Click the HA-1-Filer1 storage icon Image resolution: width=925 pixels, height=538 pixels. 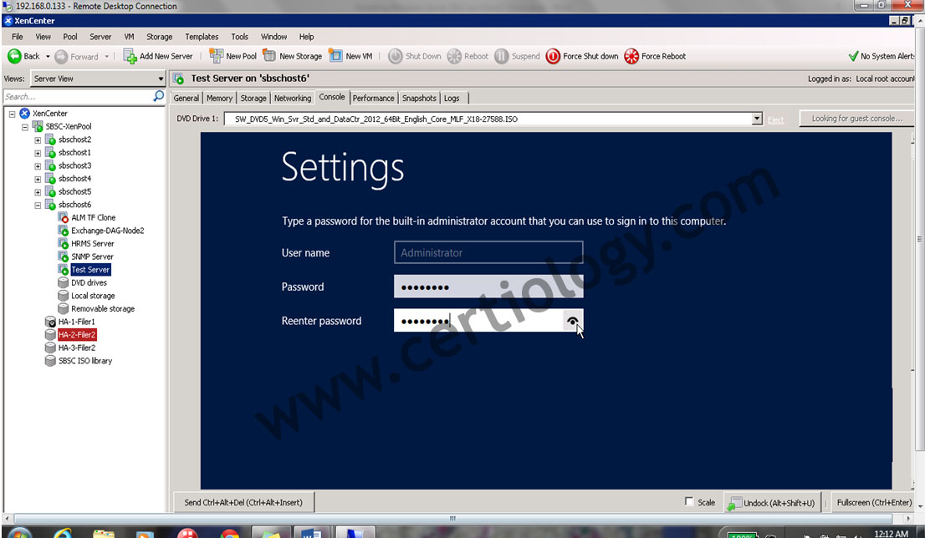[51, 322]
